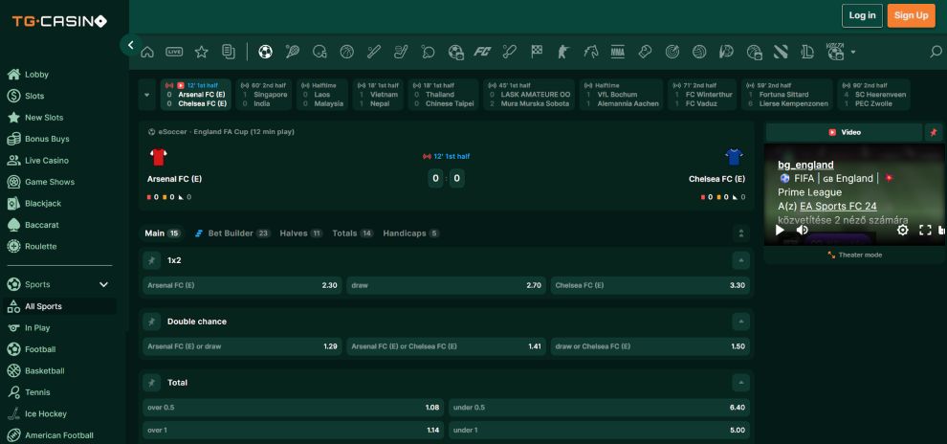Open the sportsbook home icon
Viewport: 947px width, 444px height.
click(148, 52)
